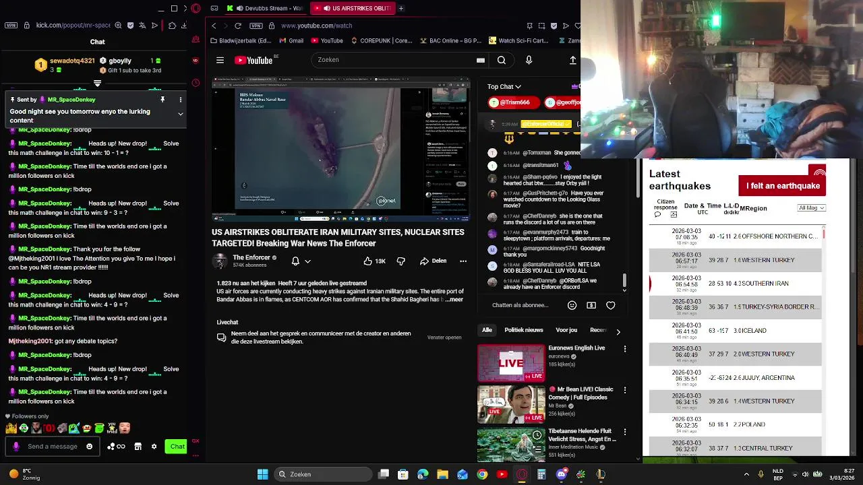Click Venster openen chat popout link
This screenshot has height=485, width=863.
(x=444, y=337)
